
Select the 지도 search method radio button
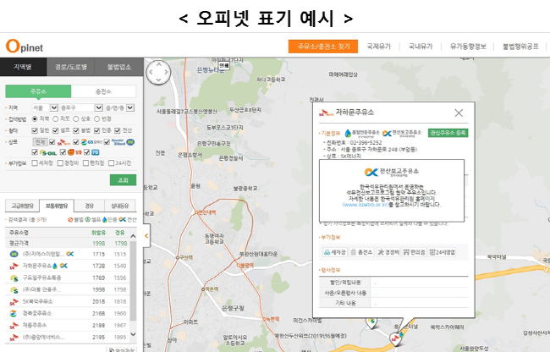click(x=55, y=119)
